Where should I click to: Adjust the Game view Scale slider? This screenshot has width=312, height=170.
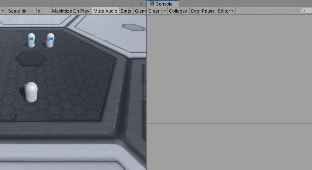tap(28, 11)
